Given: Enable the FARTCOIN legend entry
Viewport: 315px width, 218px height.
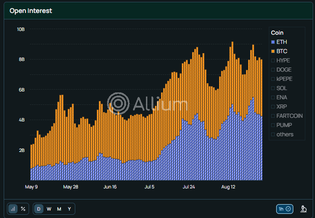Looking at the screenshot, I should pos(273,116).
